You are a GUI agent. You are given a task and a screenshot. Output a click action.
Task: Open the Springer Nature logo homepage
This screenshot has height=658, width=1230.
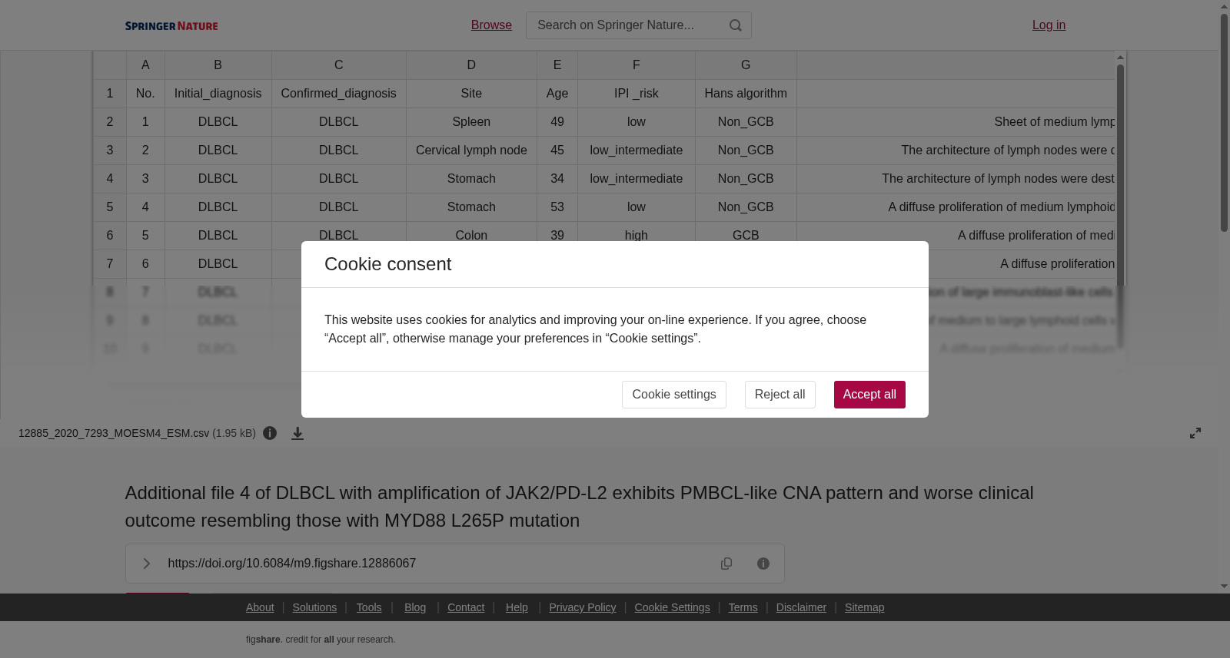point(171,26)
